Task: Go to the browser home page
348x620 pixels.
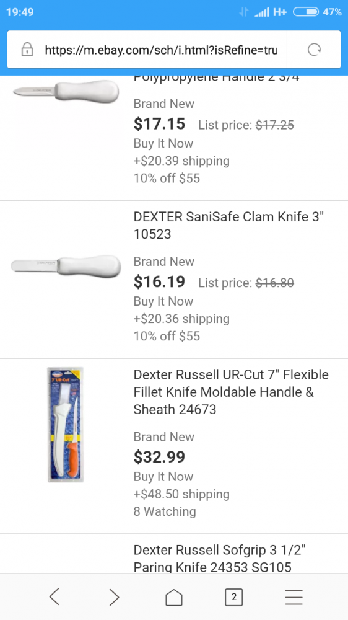Action: 174,596
